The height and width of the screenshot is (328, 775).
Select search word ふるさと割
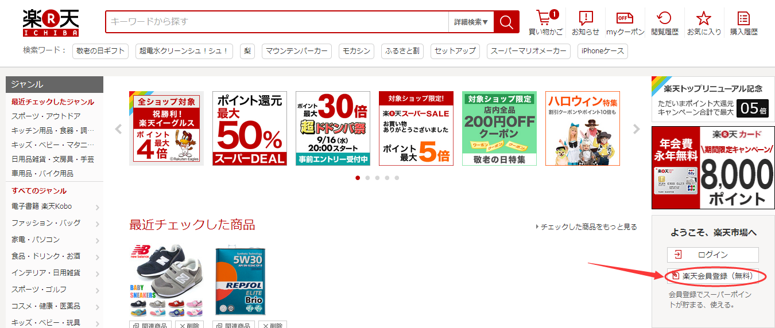(402, 51)
